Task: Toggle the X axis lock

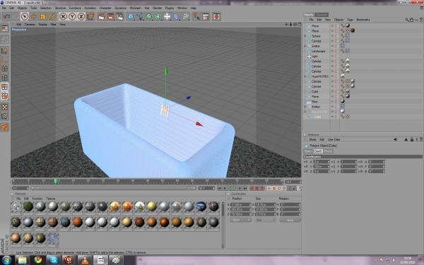Action: click(63, 16)
